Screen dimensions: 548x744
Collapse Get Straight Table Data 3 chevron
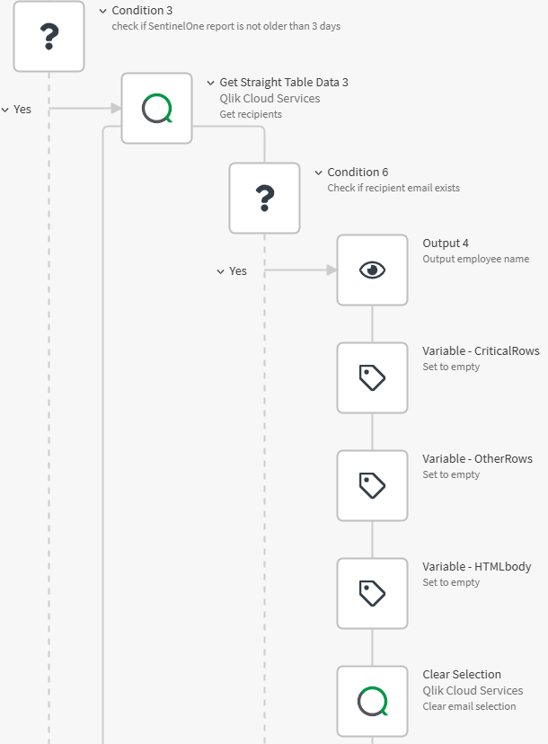pos(210,83)
